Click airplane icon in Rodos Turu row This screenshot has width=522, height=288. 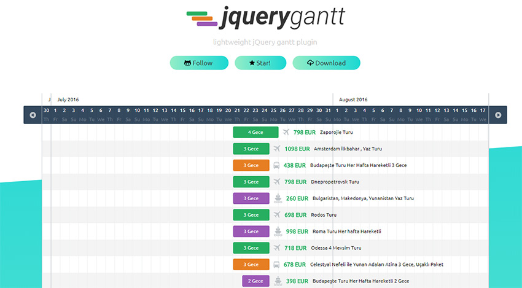coord(276,215)
